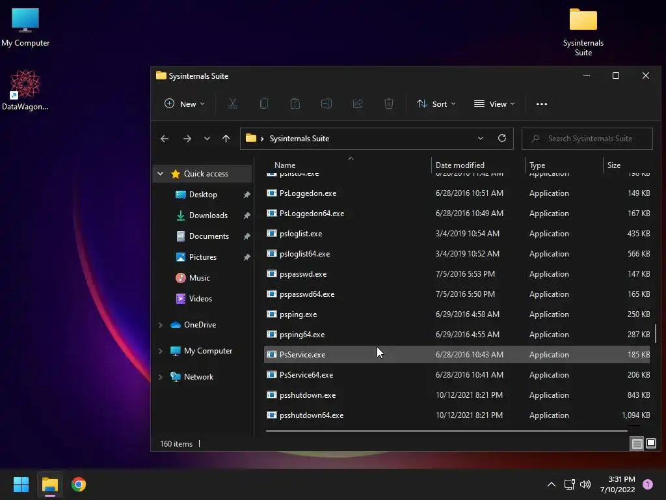
Task: Expand the address bar history dropdown
Action: pyautogui.click(x=481, y=138)
